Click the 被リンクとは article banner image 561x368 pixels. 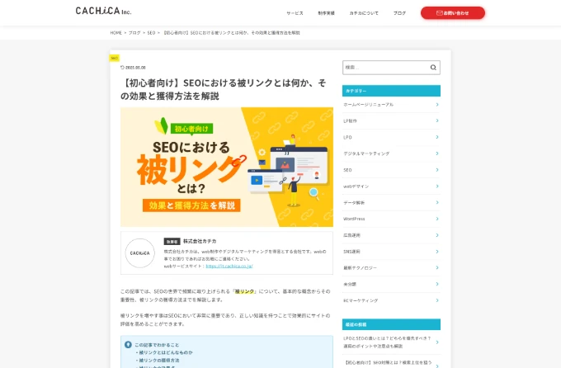pyautogui.click(x=227, y=167)
